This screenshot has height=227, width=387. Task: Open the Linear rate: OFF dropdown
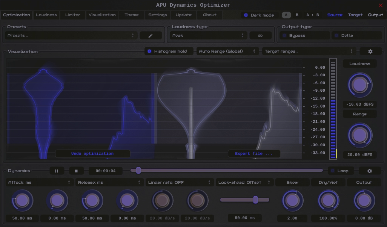point(180,183)
